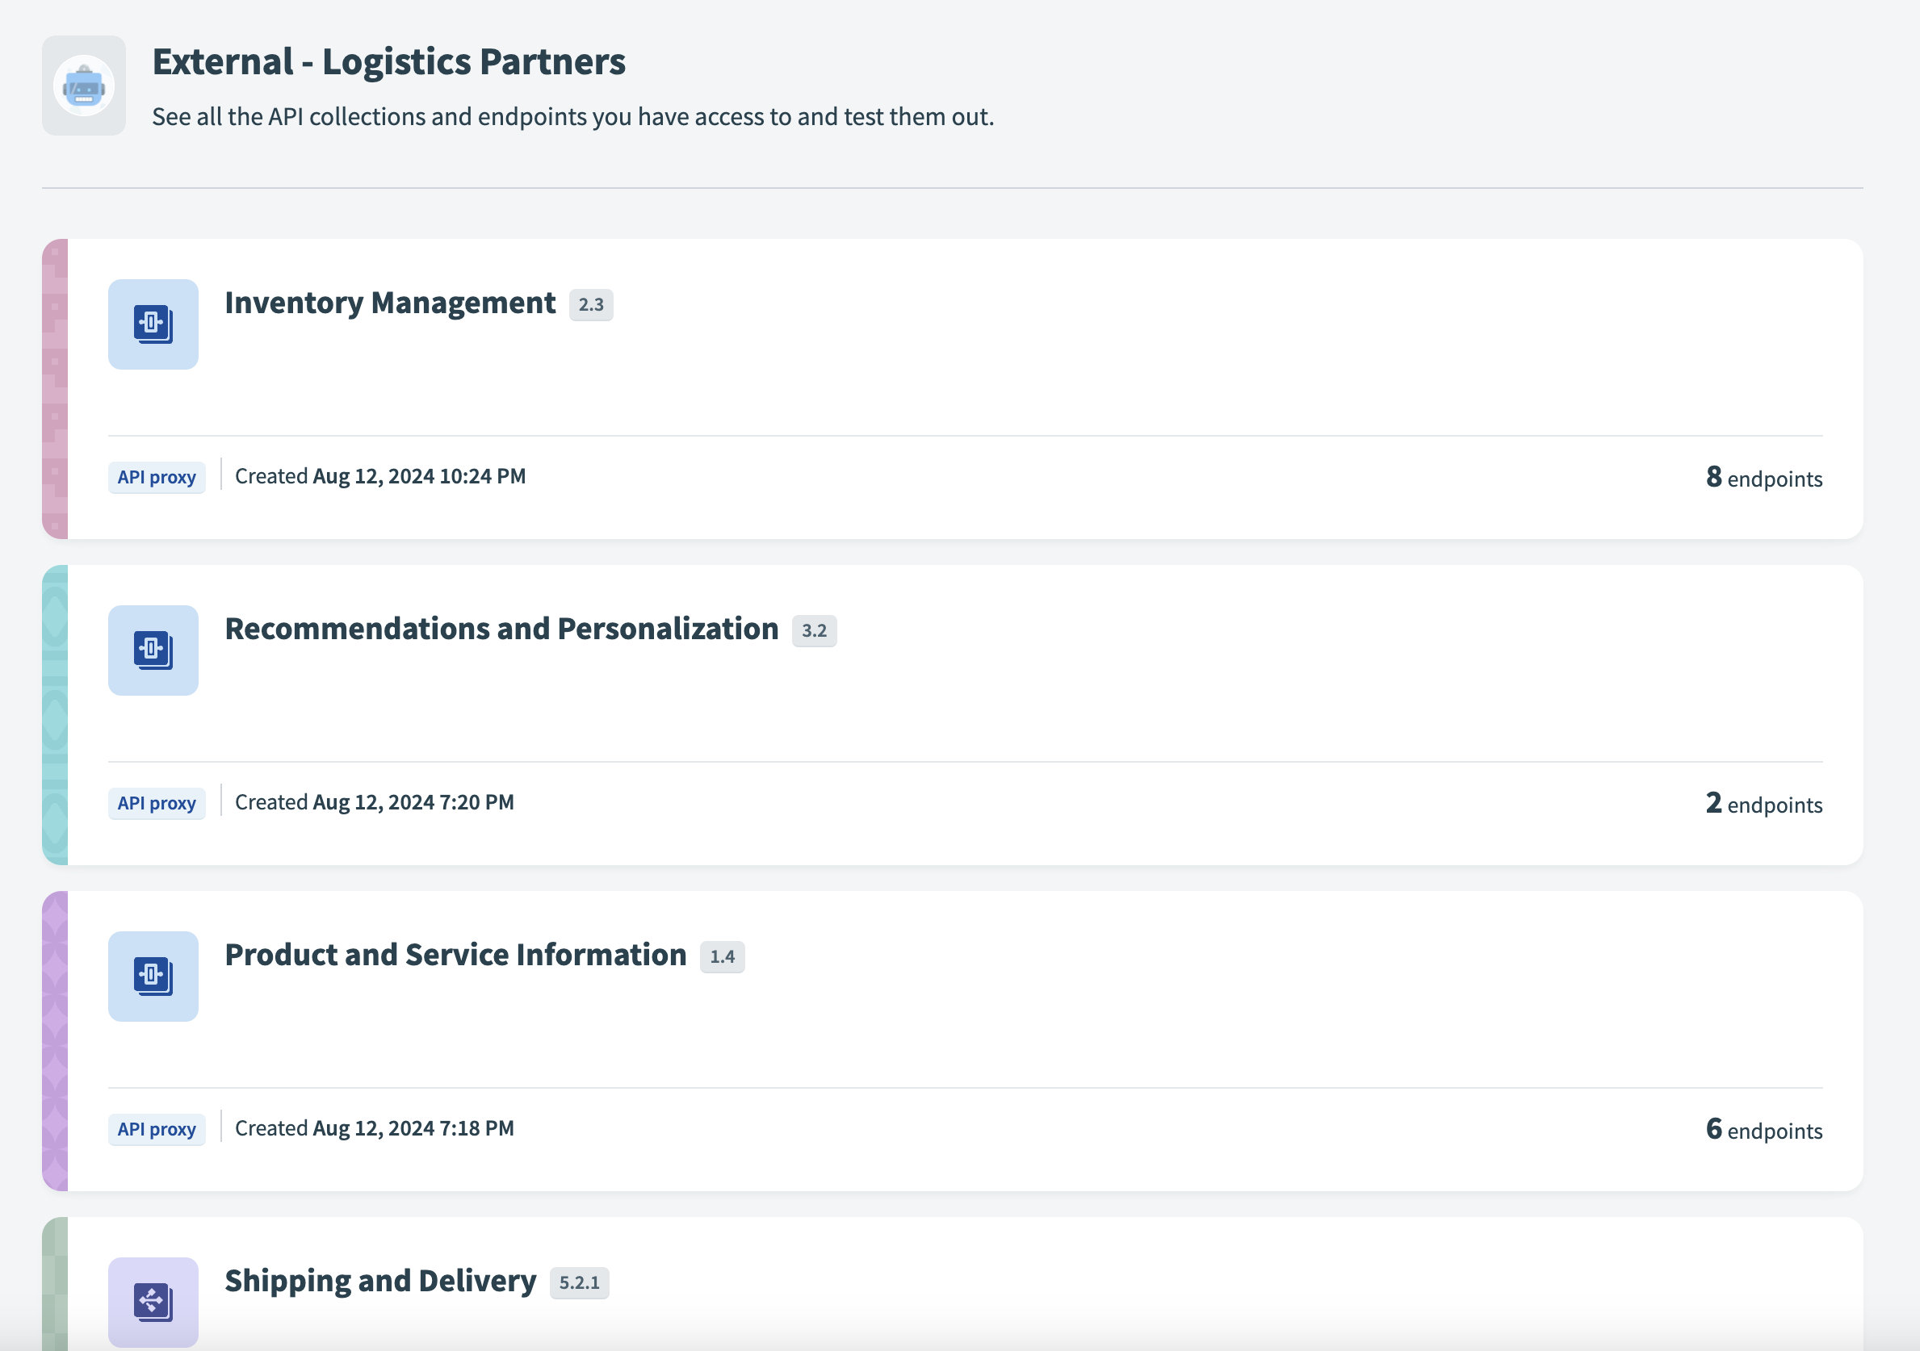This screenshot has height=1351, width=1920.
Task: Click the robot avatar icon in header
Action: [x=84, y=86]
